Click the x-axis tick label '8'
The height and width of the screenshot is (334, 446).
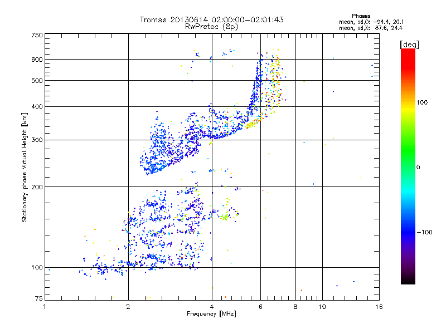[x=295, y=307]
